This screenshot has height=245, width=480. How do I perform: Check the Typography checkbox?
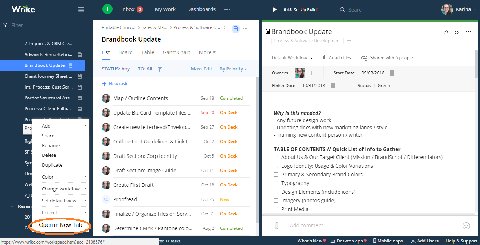click(276, 183)
